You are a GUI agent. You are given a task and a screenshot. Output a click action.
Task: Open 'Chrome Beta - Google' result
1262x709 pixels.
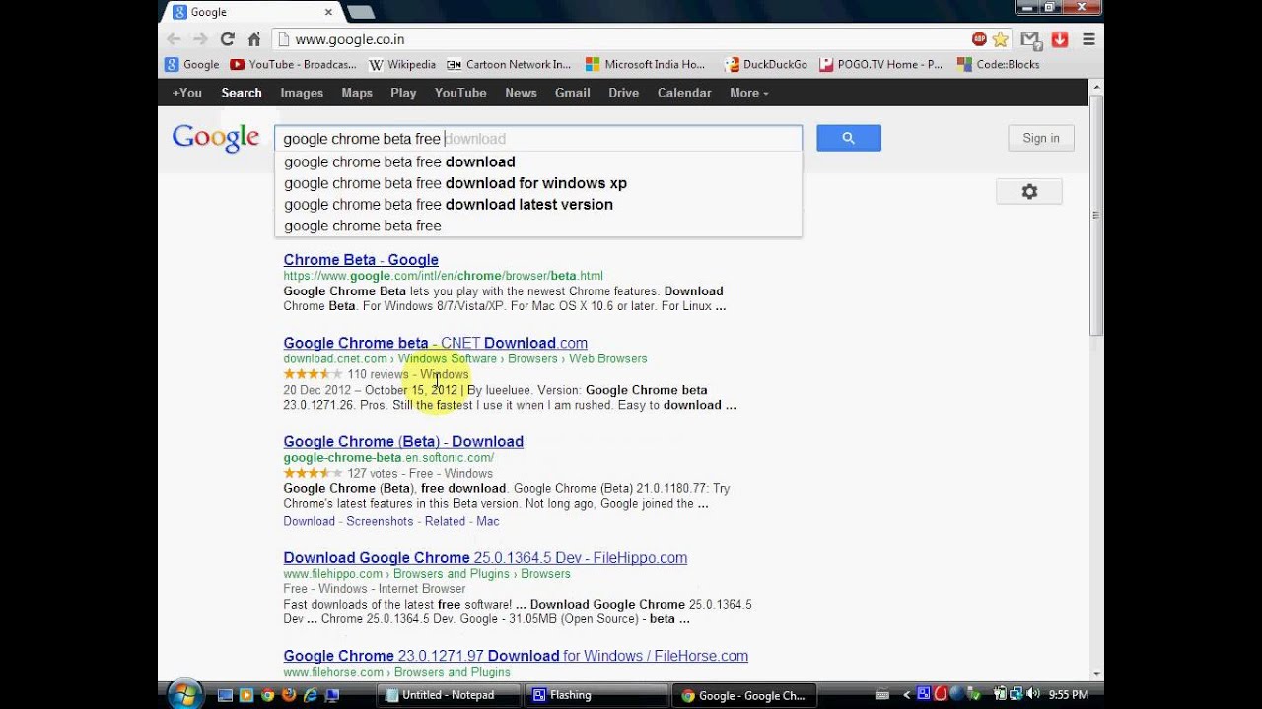(x=361, y=260)
